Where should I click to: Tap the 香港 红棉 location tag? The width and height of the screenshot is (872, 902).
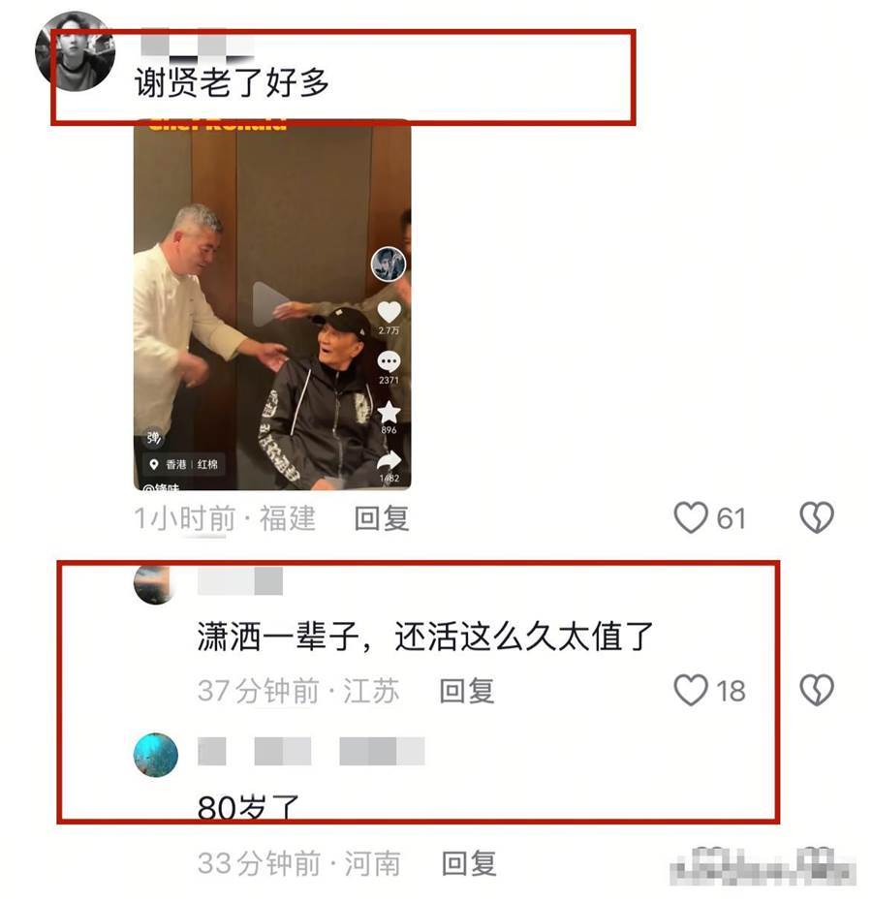(183, 464)
